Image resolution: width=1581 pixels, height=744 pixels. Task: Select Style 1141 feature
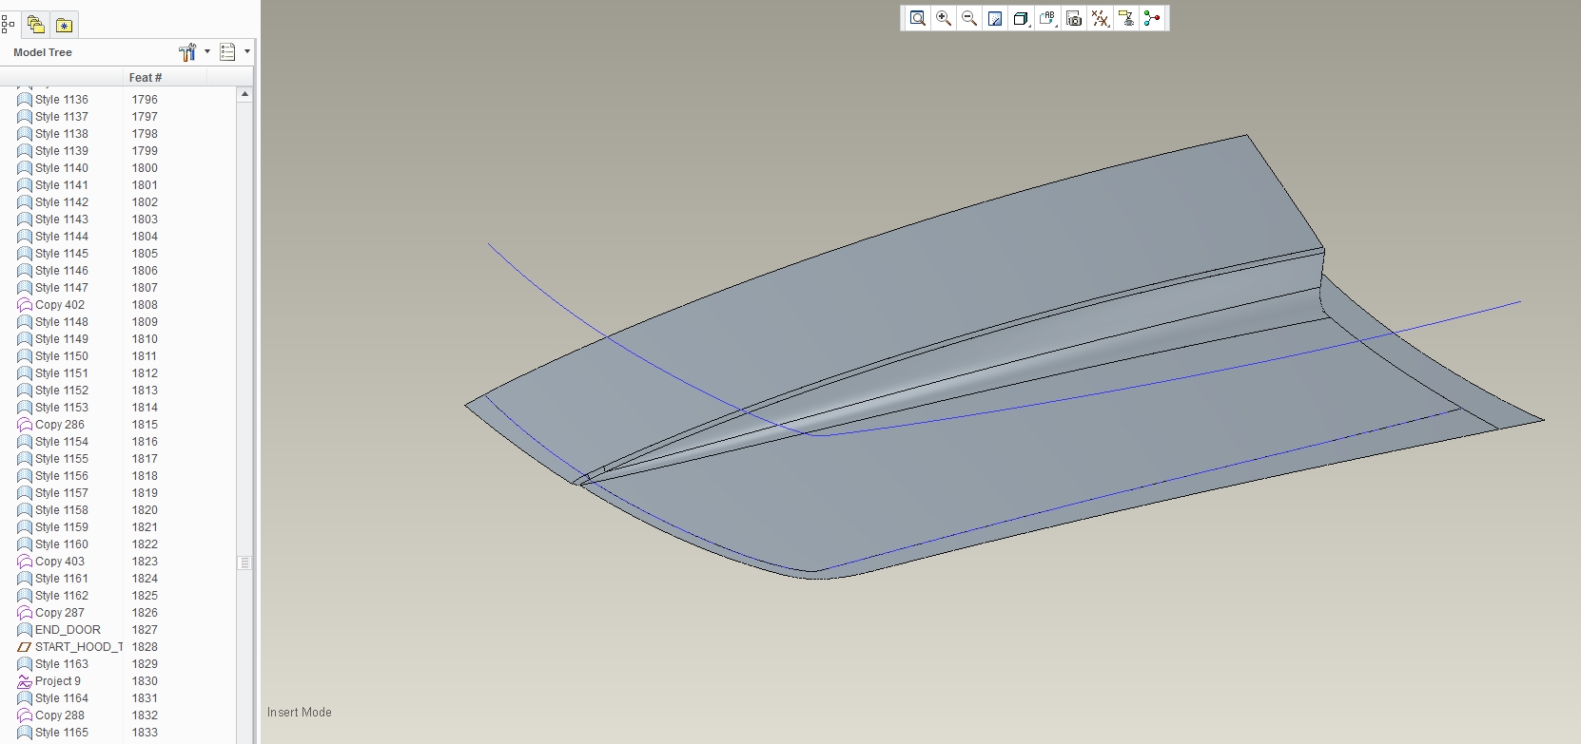[x=62, y=185]
